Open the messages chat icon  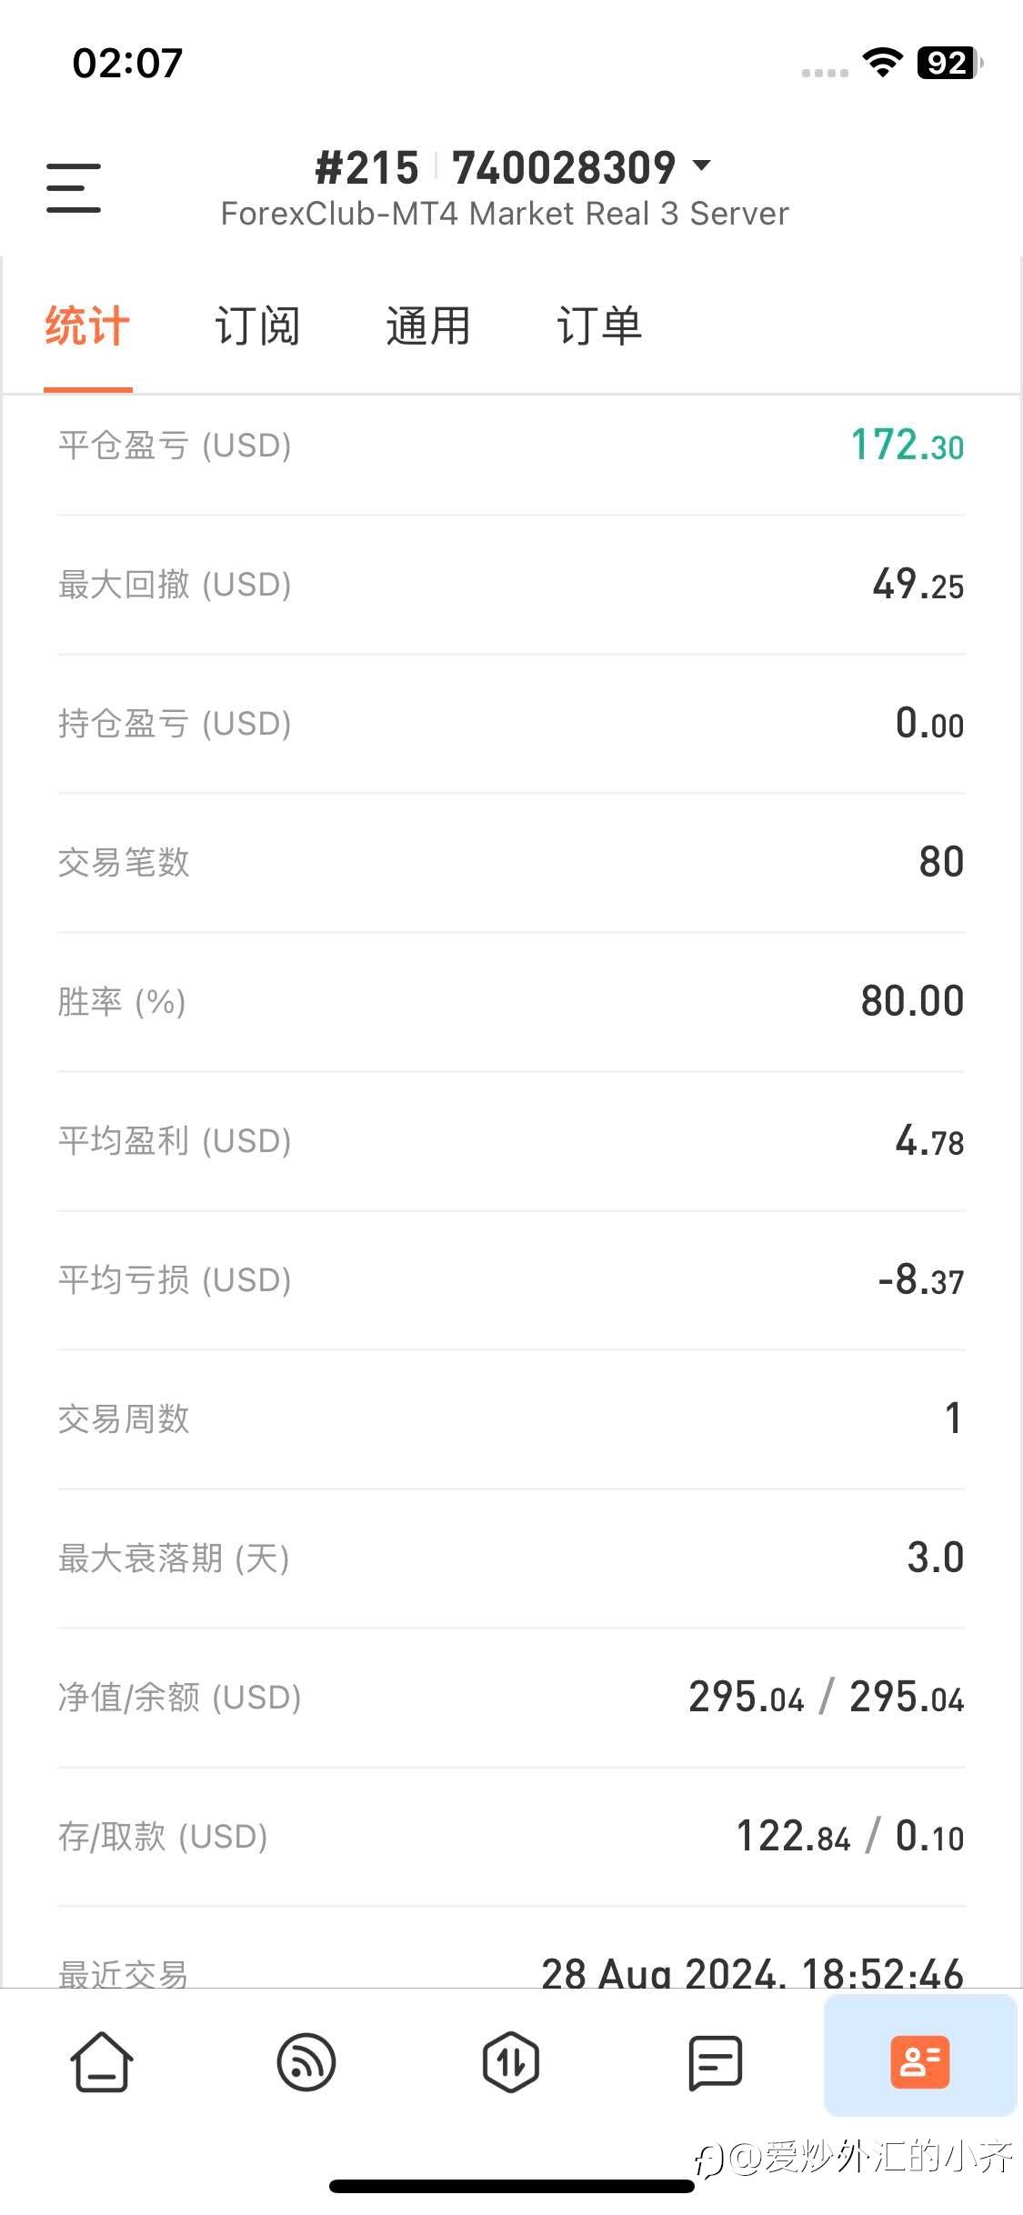[716, 2061]
